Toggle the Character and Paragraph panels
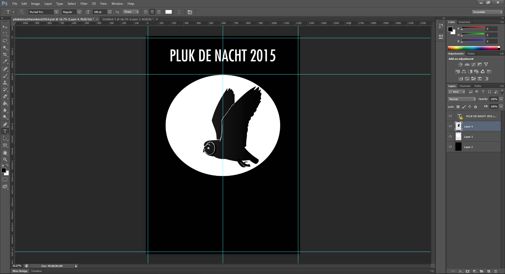The width and height of the screenshot is (505, 274). click(x=190, y=12)
